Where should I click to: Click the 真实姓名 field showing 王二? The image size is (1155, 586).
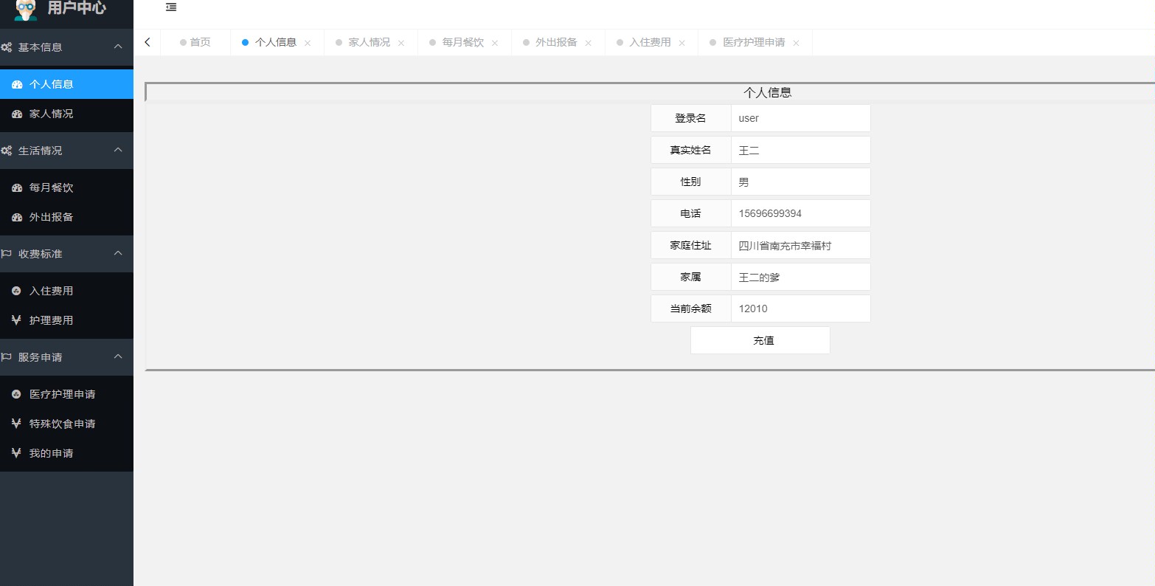tap(801, 150)
